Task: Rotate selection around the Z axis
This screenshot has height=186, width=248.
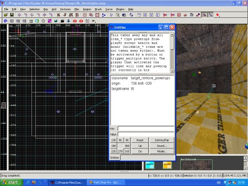Action: tap(51, 15)
